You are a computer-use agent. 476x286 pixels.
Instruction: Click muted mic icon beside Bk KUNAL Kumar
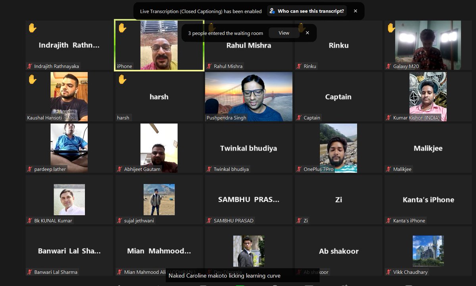(x=30, y=221)
